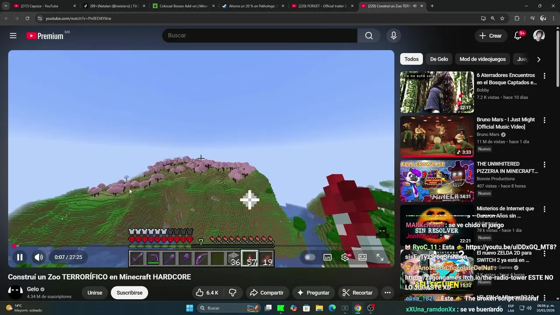Install app icon in address bar
Image resolution: width=560 pixels, height=315 pixels.
(483, 18)
